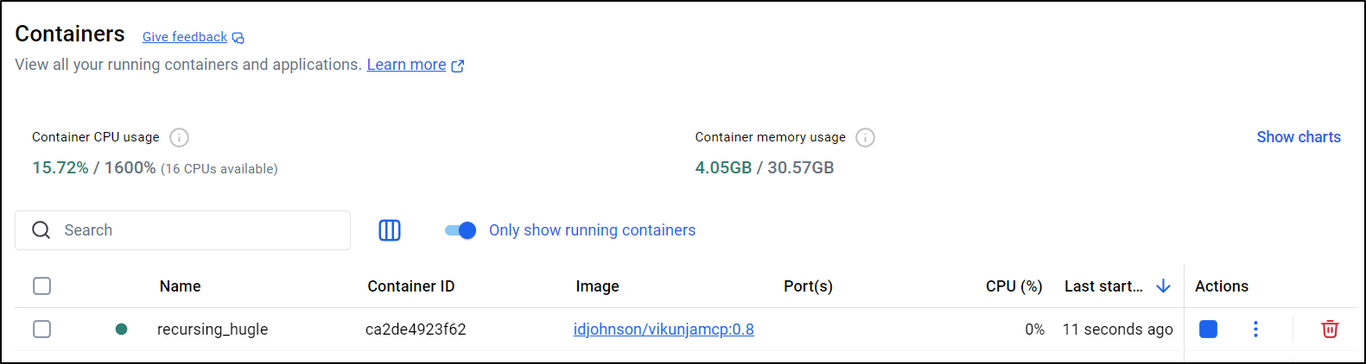Sort by Last started arrow

click(x=1163, y=286)
